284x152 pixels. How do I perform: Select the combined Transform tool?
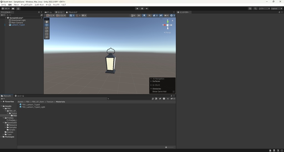tap(47, 37)
